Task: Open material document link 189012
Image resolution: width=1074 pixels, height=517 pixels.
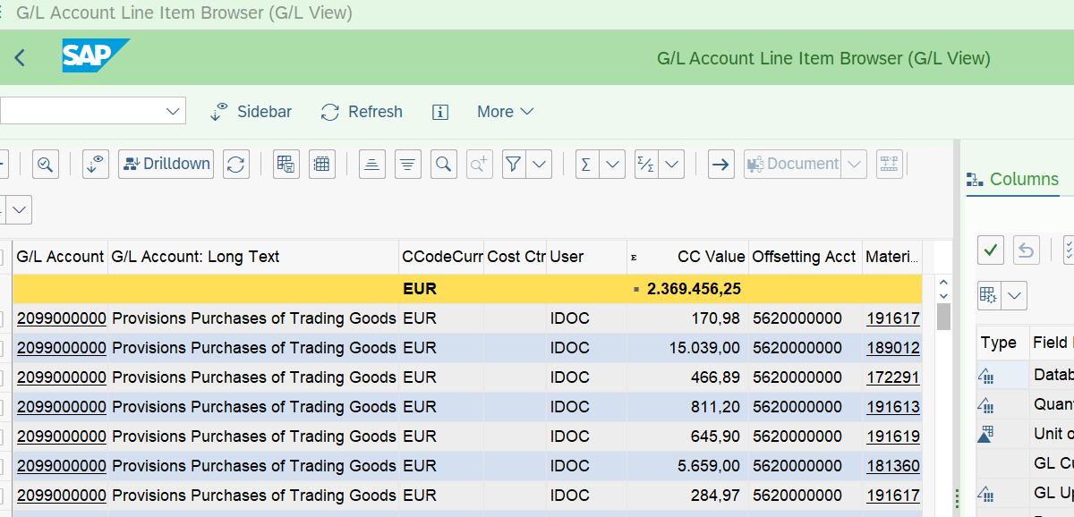Action: (892, 347)
